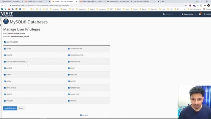Open the Google bookmark icon

pos(20,9)
